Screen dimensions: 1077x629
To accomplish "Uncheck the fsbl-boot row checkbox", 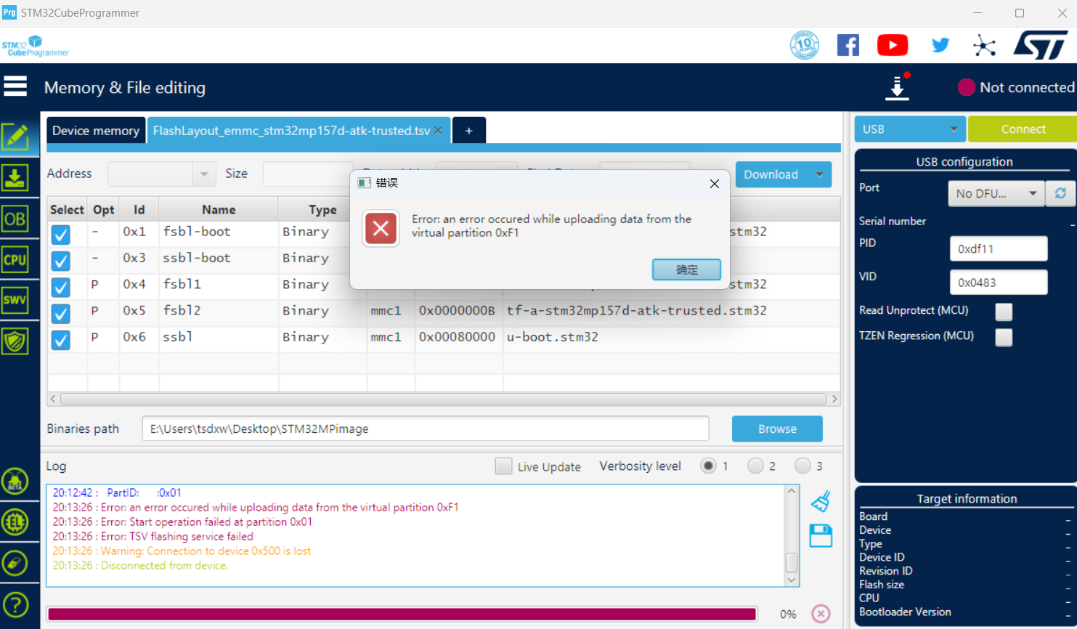I will [61, 235].
